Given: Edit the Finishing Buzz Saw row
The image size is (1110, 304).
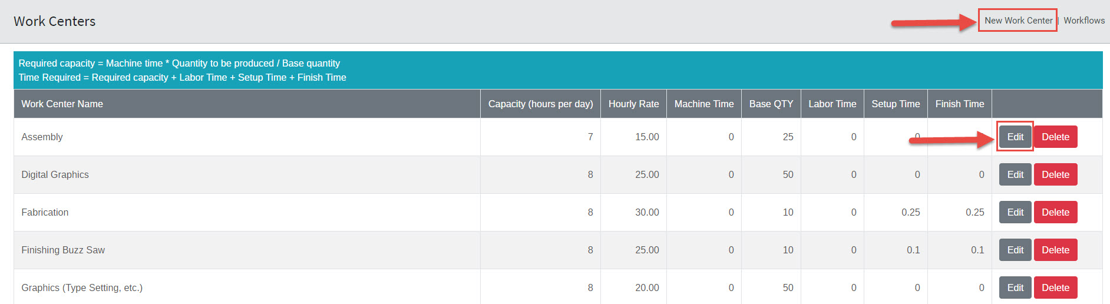Looking at the screenshot, I should point(1015,250).
